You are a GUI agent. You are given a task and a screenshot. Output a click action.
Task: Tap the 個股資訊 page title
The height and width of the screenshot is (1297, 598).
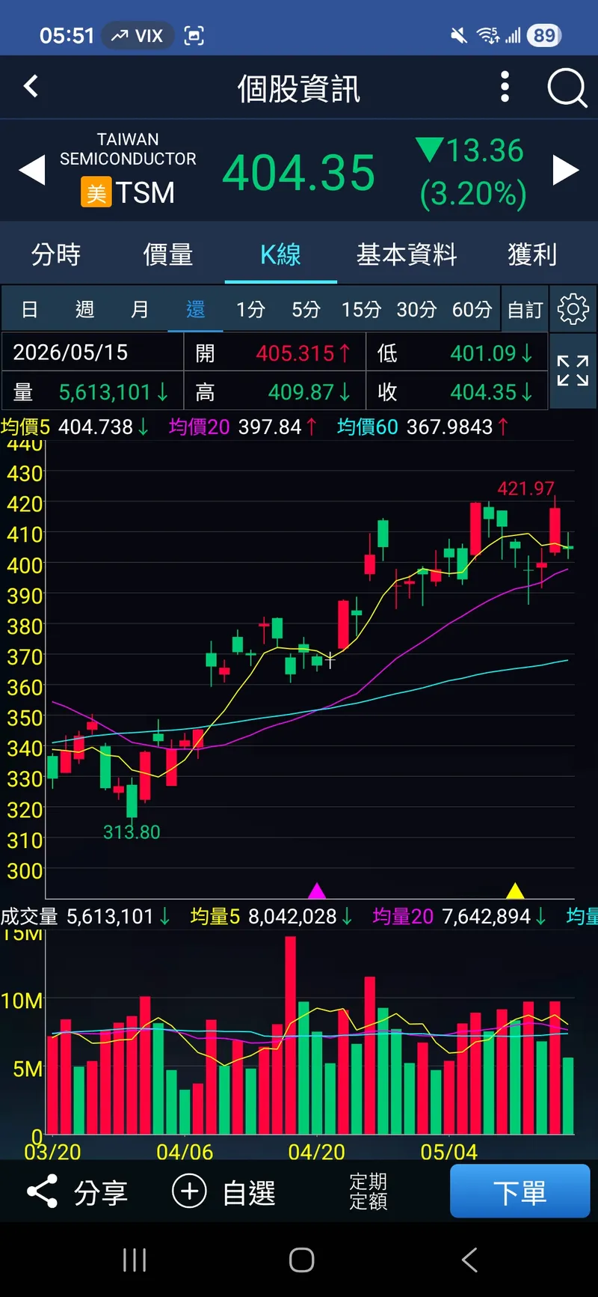pyautogui.click(x=299, y=88)
